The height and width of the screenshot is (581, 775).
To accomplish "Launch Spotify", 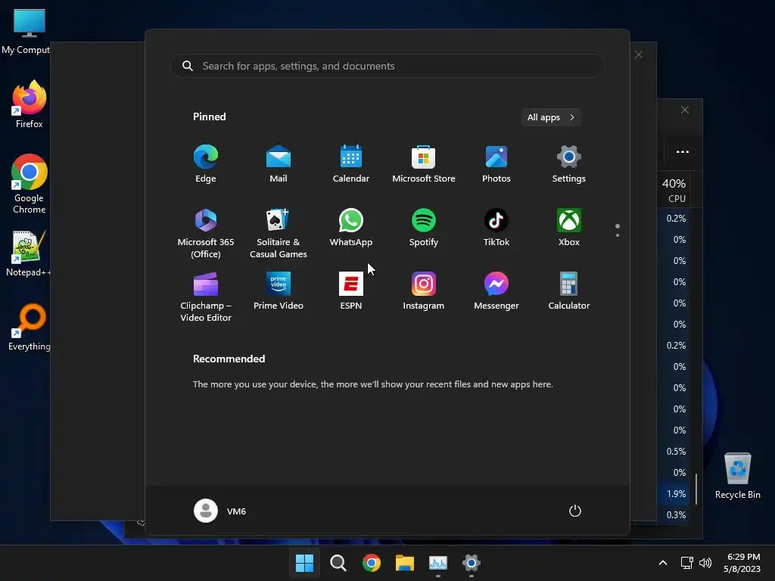I will (x=424, y=227).
